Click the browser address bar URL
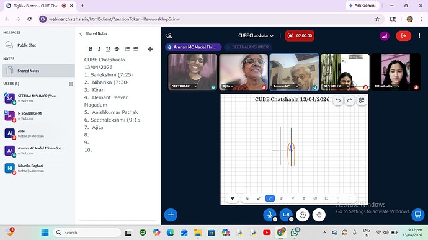This screenshot has width=428, height=240. click(114, 19)
